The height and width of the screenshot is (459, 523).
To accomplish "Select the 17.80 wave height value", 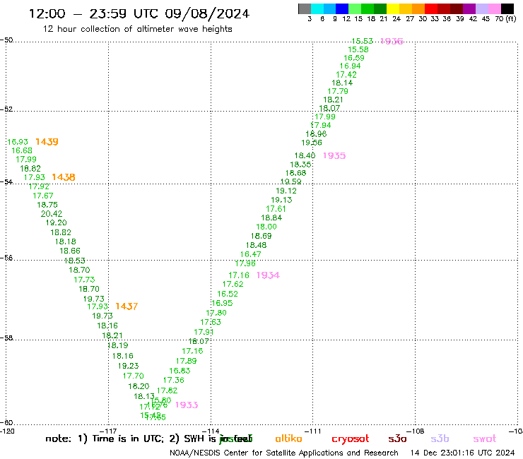I will (216, 313).
